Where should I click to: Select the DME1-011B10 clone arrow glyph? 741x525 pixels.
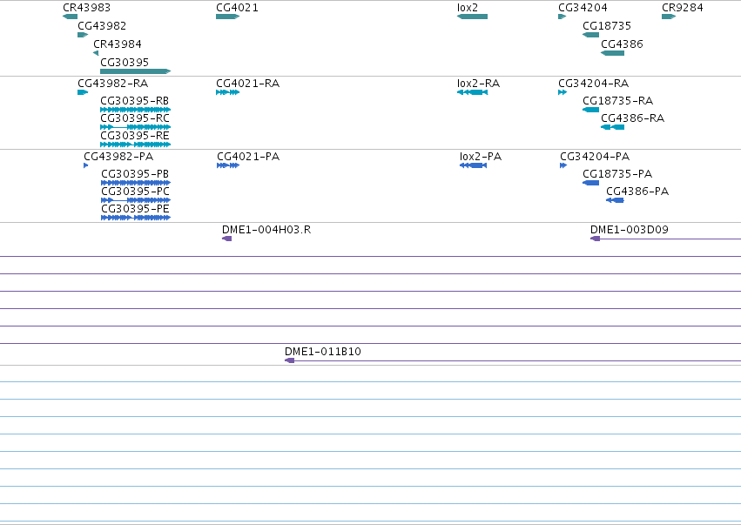pyautogui.click(x=289, y=360)
